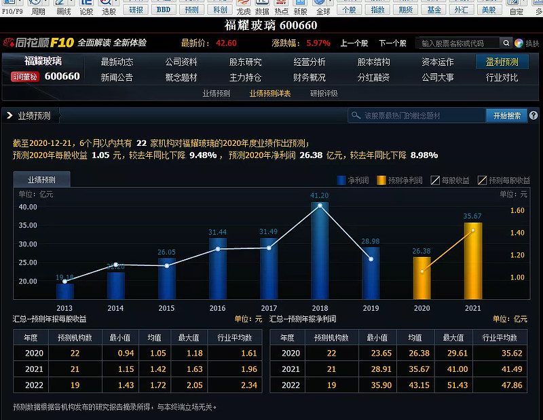543x420 pixels.
Task: Click the hot concept topics search field
Action: (417, 115)
